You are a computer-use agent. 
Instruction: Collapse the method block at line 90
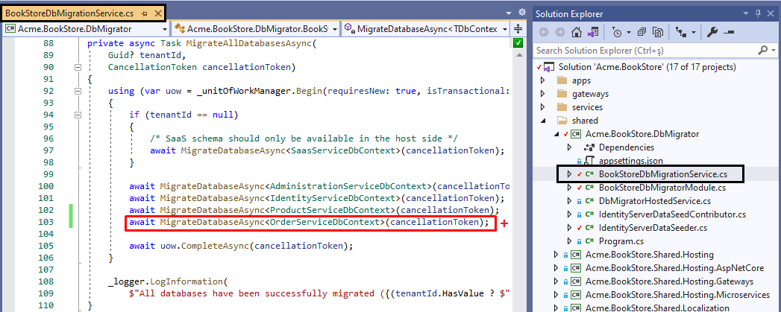click(x=77, y=67)
